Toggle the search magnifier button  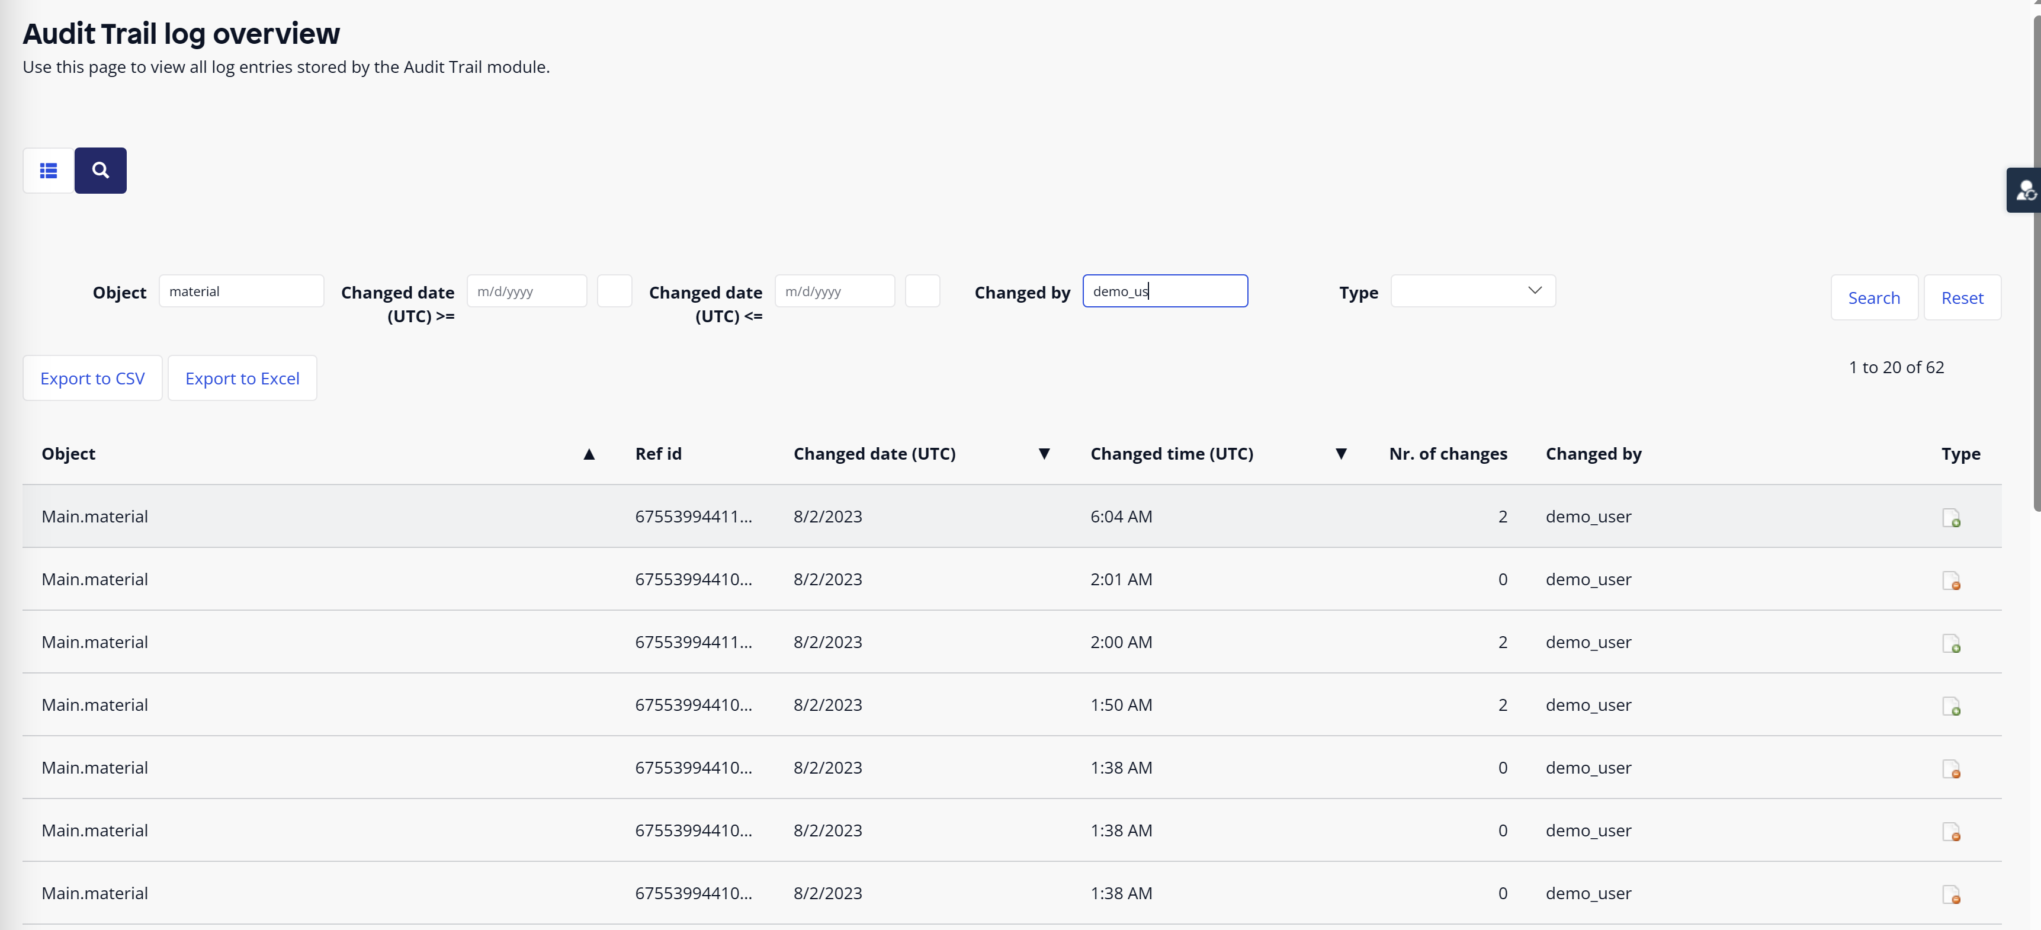(x=101, y=171)
